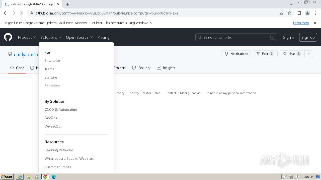Open the footer Security link
Image resolution: width=321 pixels, height=180 pixels.
134,93
